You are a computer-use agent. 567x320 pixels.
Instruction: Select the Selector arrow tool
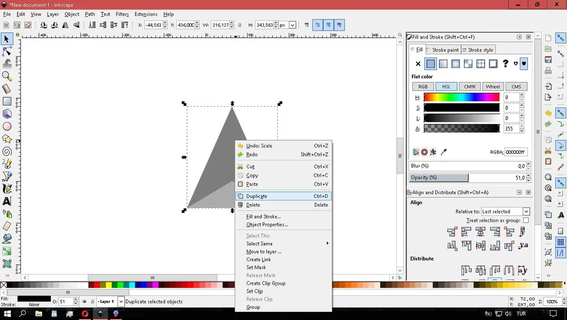click(x=7, y=39)
